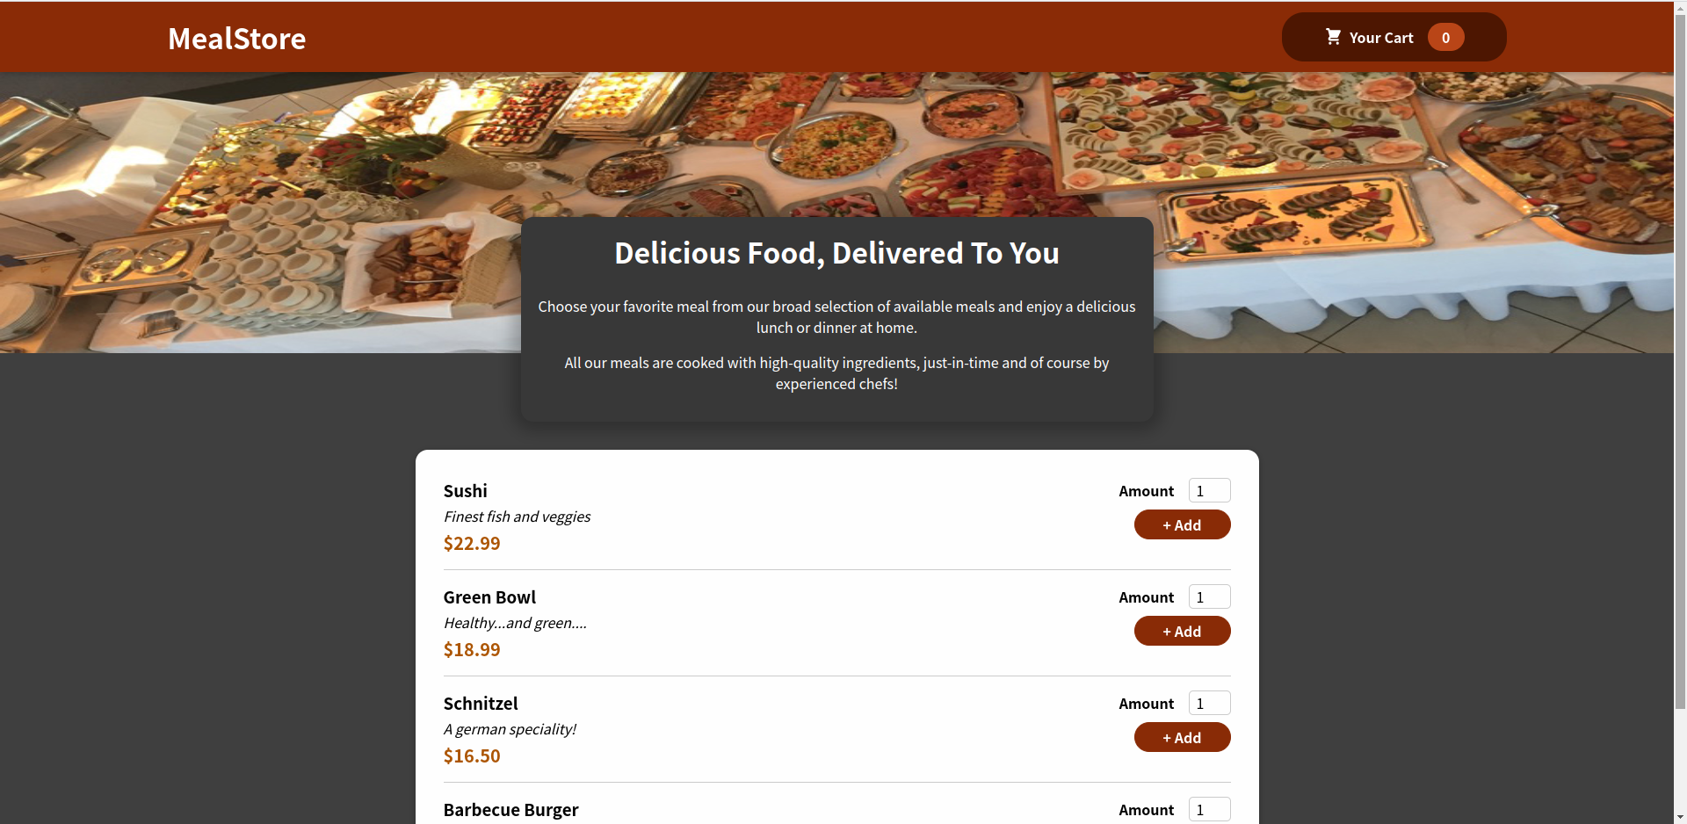Add Schnitzel to the cart

click(x=1182, y=737)
